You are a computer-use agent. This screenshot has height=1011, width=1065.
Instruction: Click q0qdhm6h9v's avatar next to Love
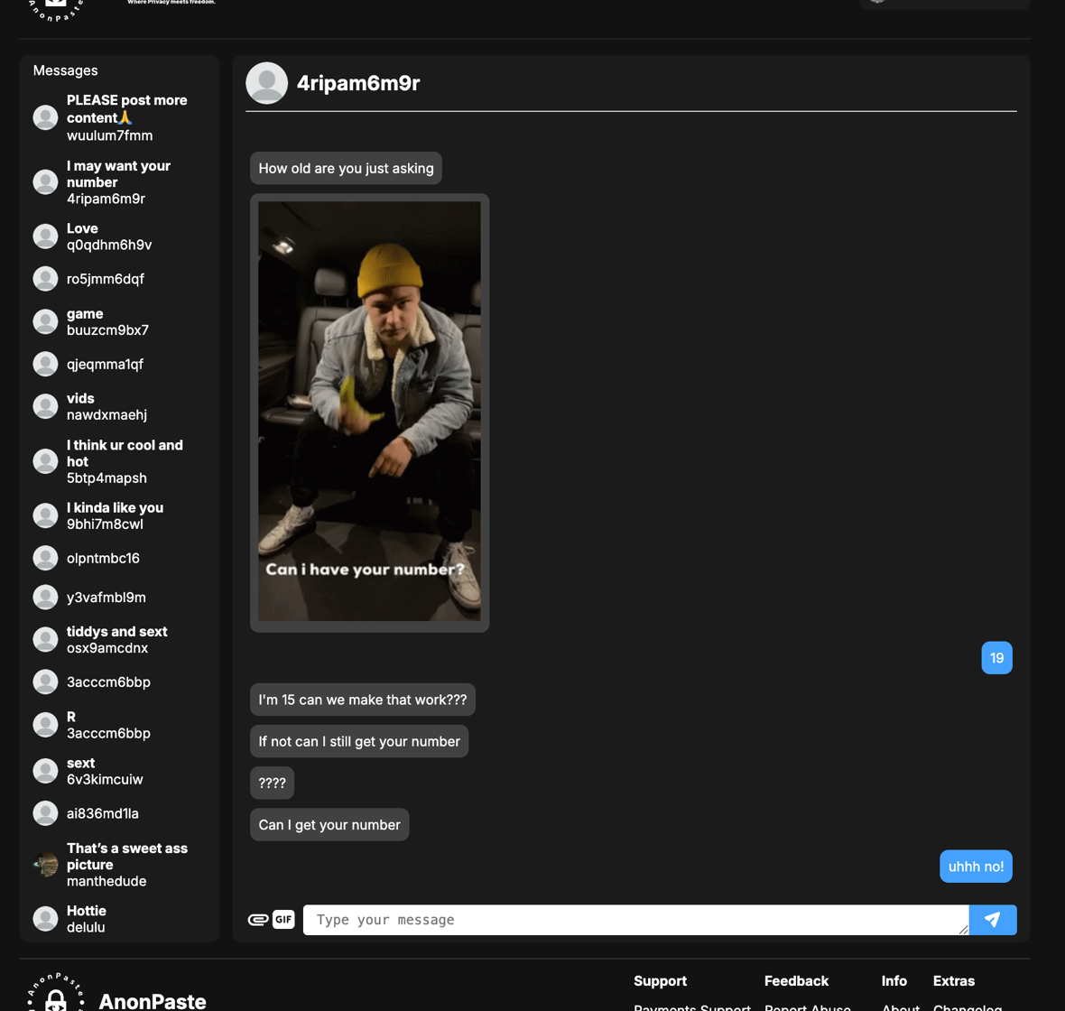point(45,237)
